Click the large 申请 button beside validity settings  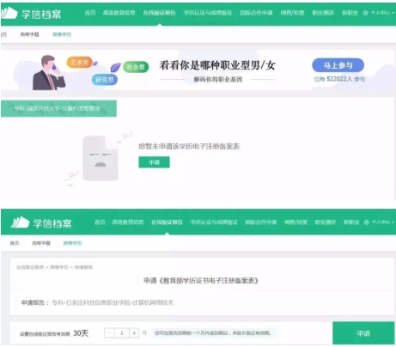click(363, 333)
